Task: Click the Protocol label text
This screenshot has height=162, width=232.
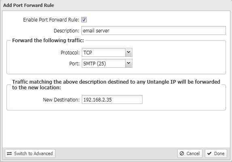Action: point(70,52)
